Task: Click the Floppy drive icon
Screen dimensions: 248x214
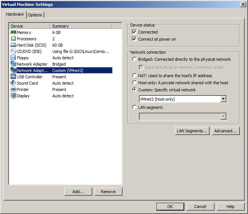Action: [x=13, y=58]
